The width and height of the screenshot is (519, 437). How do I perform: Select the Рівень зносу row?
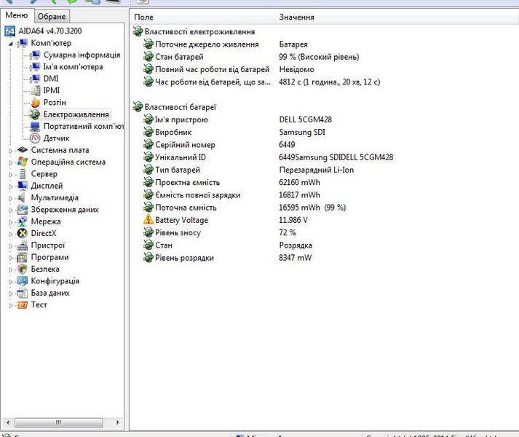(178, 233)
